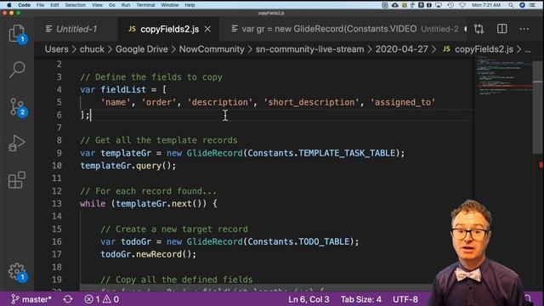Click TEMPLATE_TASK_TABLE on line 9
Viewport: 544px width, 306px height.
(347, 153)
